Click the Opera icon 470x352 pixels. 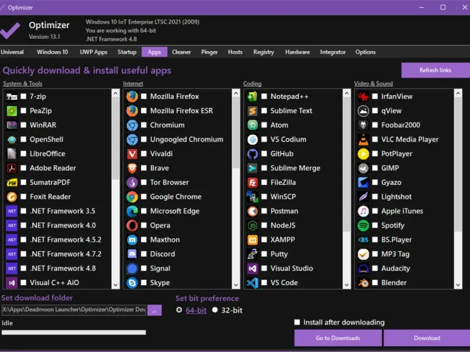[x=132, y=225]
